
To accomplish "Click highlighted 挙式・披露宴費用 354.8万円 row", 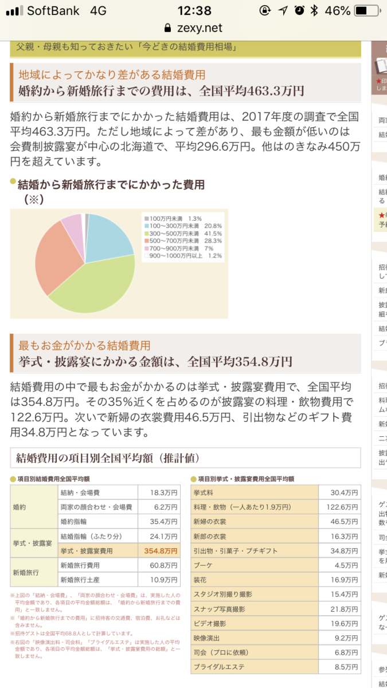I will click(x=118, y=550).
